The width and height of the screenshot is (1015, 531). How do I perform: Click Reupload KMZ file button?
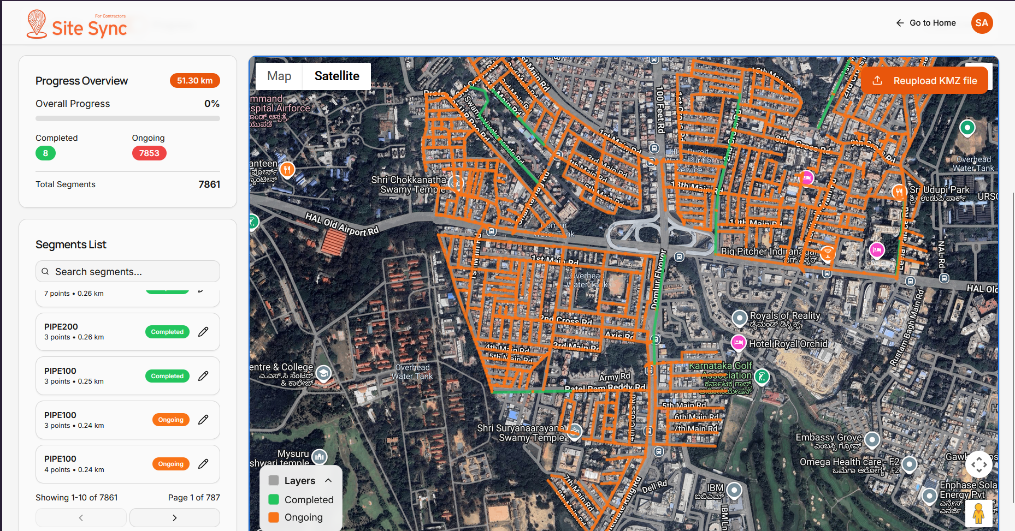(924, 80)
